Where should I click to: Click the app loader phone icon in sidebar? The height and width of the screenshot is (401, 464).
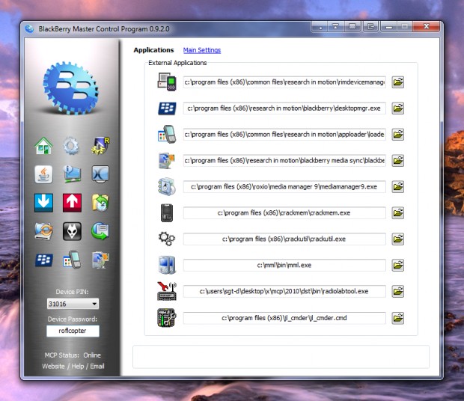72,260
